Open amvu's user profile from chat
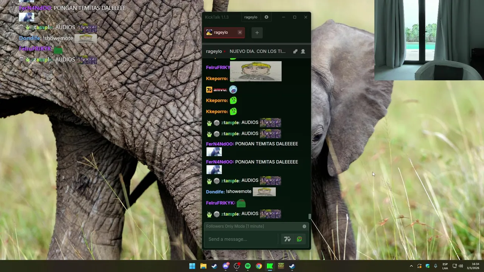This screenshot has height=272, width=484. [x=220, y=90]
